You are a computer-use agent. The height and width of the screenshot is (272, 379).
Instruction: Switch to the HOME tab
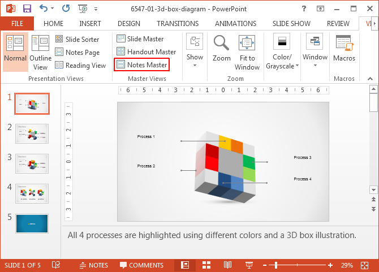pos(53,23)
